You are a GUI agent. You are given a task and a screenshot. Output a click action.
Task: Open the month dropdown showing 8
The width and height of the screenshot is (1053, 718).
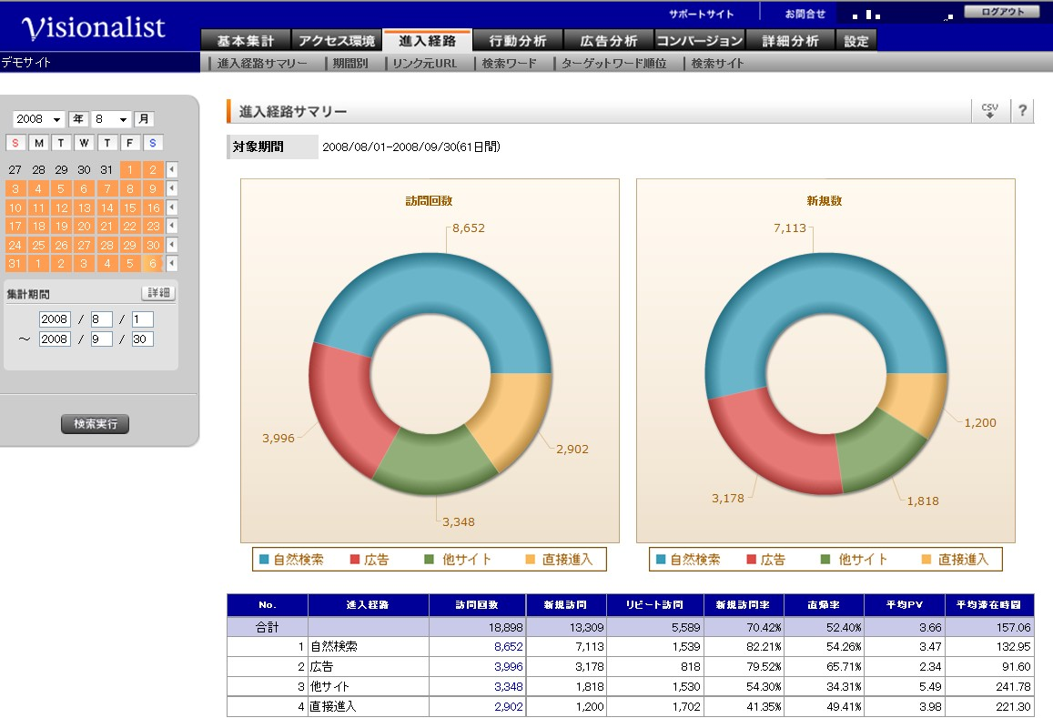111,119
